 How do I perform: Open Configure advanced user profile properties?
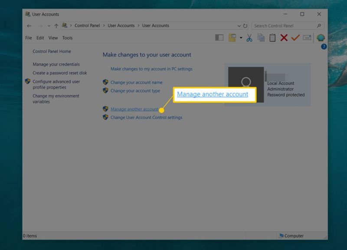click(56, 84)
